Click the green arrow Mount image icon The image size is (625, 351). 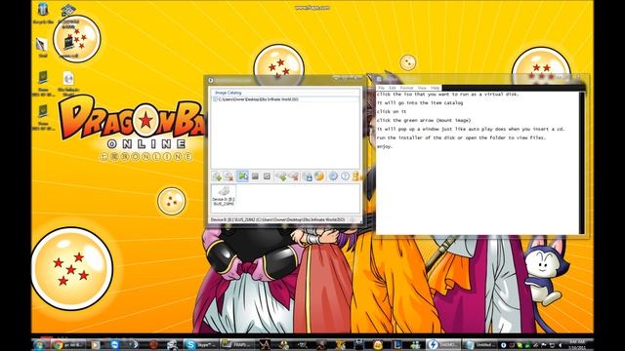coord(242,175)
